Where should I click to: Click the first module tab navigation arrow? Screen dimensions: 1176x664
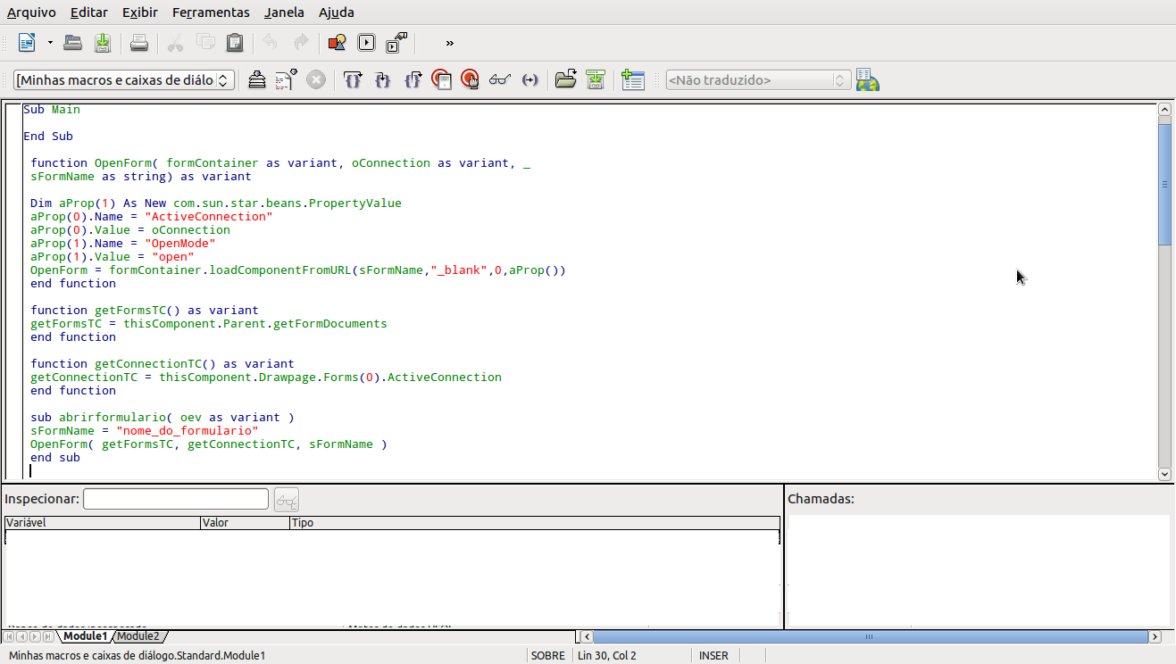[x=10, y=636]
